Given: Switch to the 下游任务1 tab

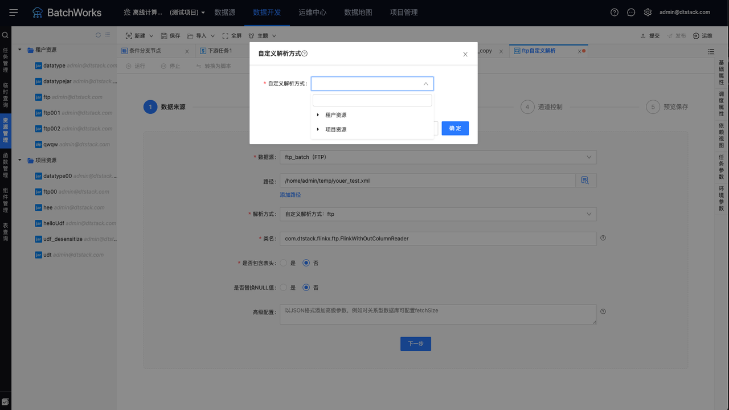Looking at the screenshot, I should [220, 51].
